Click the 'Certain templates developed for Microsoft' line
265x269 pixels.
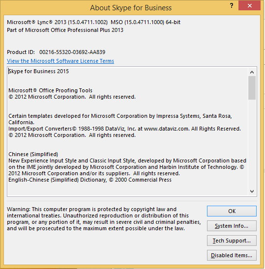pyautogui.click(x=120, y=119)
